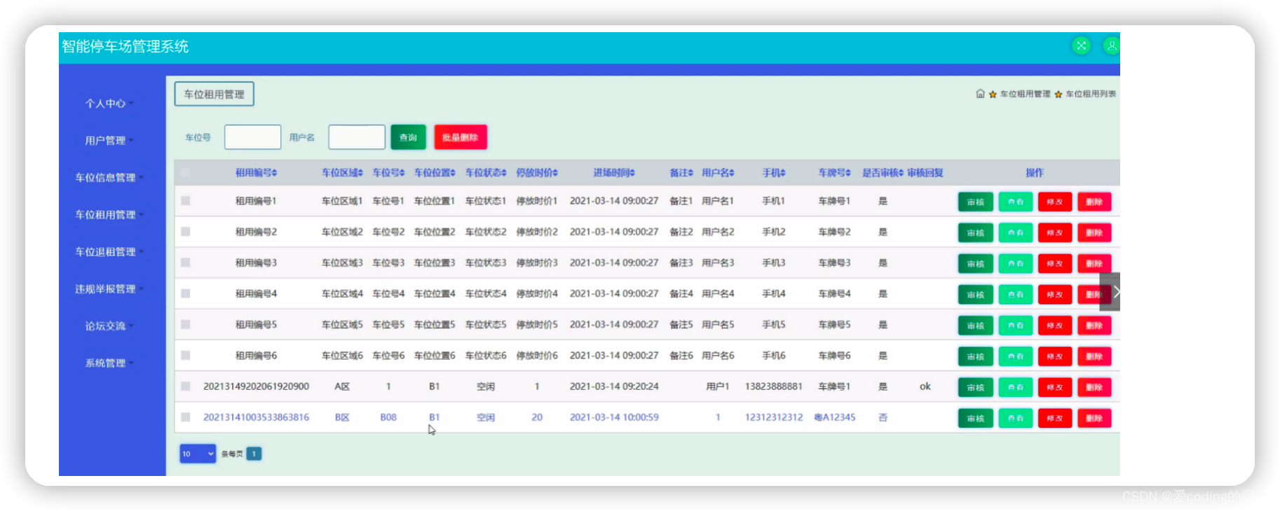
Task: Tick the select-all checkbox in table header
Action: (x=186, y=173)
